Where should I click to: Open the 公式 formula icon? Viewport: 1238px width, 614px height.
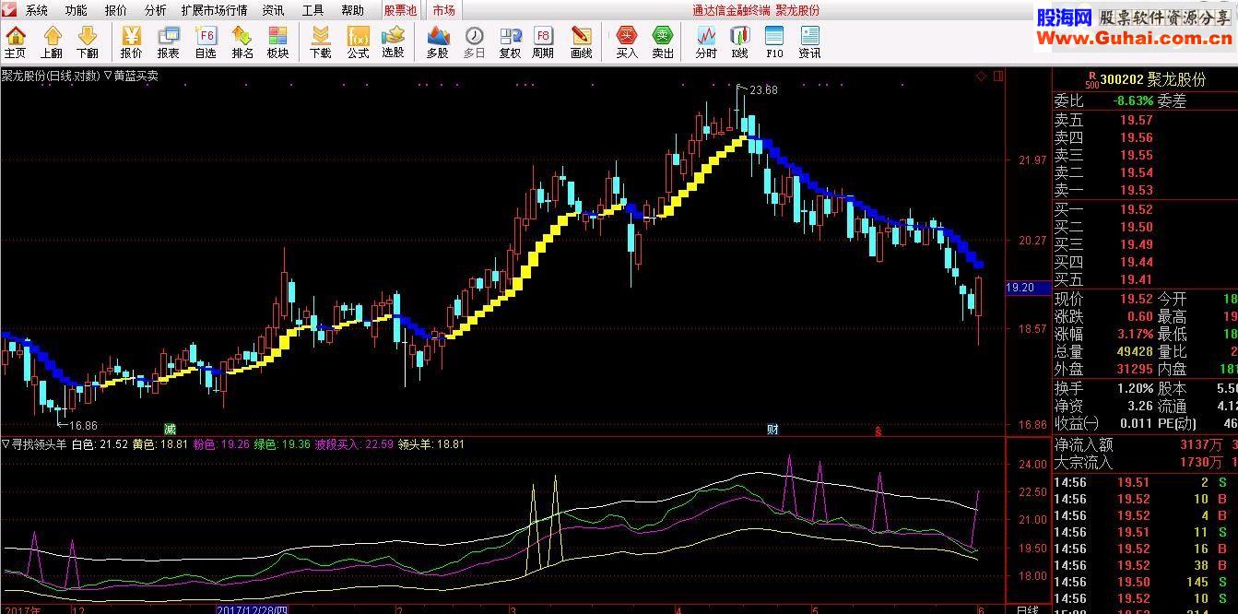click(x=358, y=42)
